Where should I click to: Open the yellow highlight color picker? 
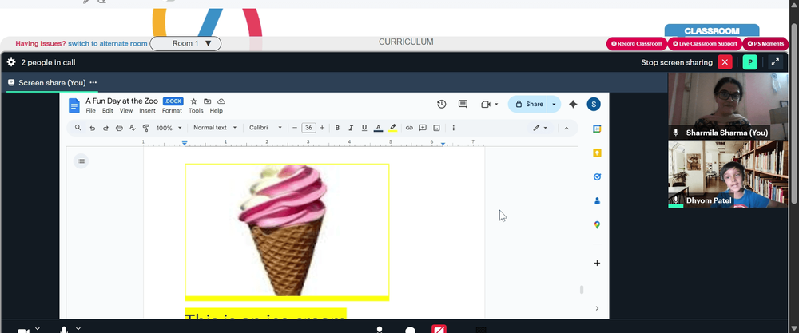click(392, 128)
